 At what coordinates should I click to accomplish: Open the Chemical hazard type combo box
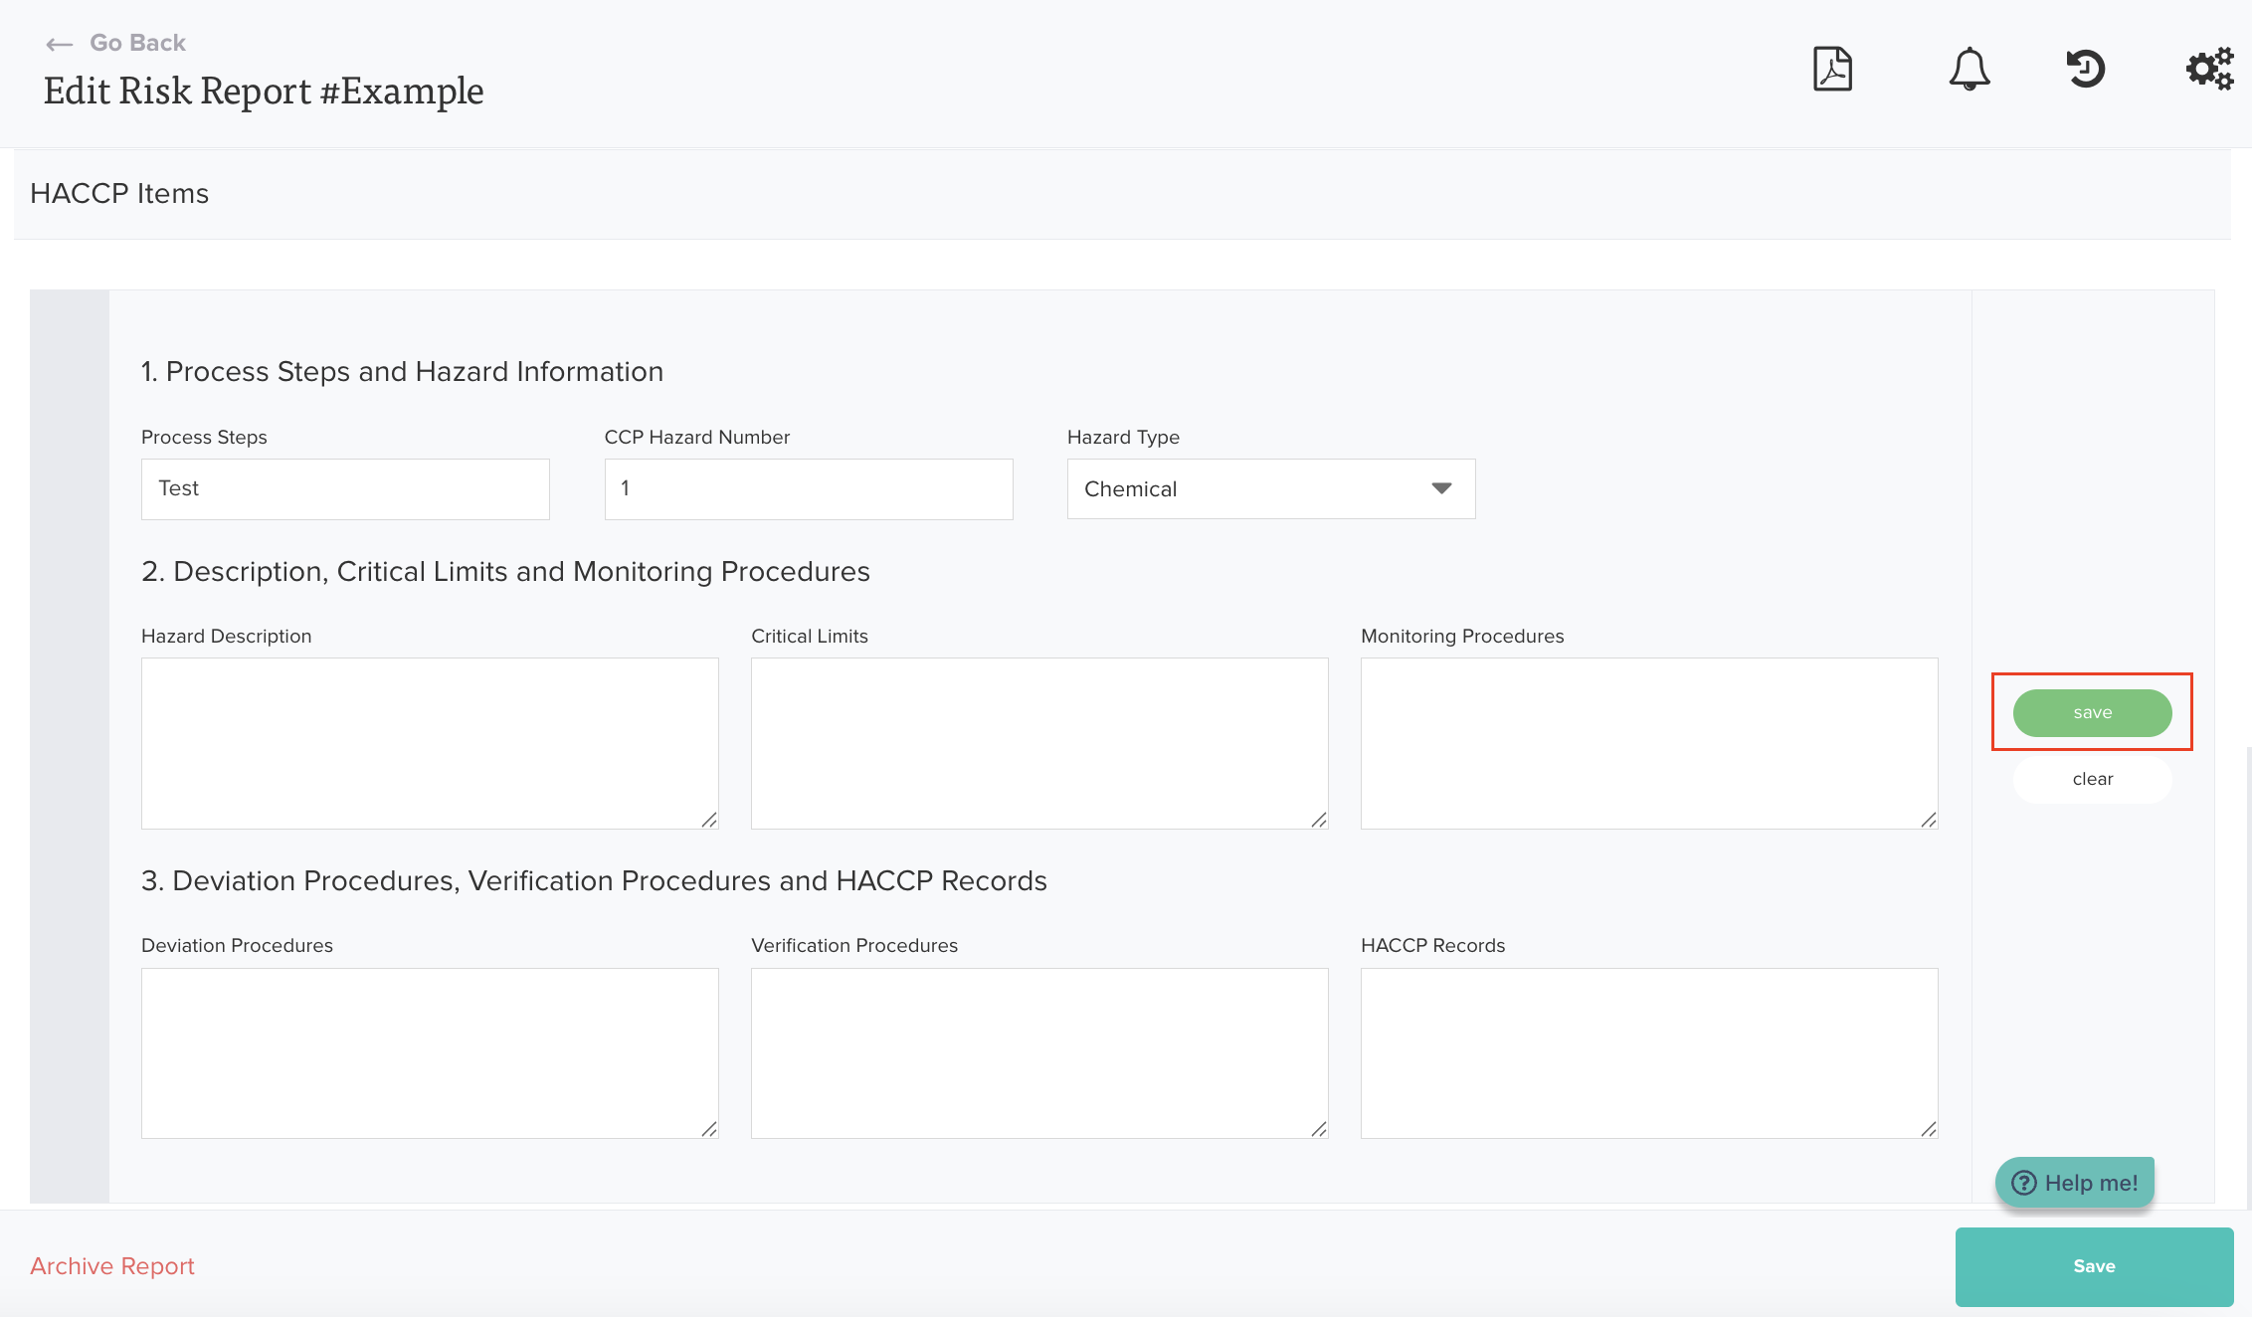tap(1243, 488)
